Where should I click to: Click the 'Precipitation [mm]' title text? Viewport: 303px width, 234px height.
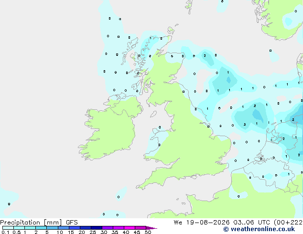pyautogui.click(x=31, y=223)
